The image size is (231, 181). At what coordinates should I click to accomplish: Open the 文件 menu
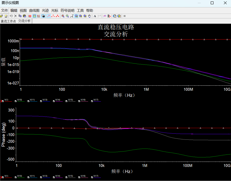[x=4, y=11]
